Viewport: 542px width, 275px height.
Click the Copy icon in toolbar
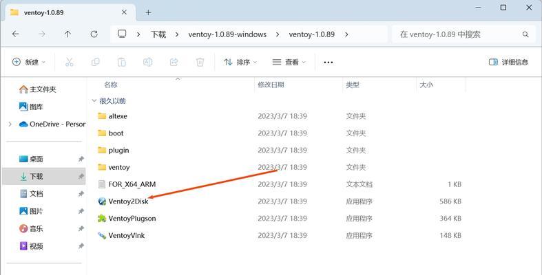click(96, 62)
